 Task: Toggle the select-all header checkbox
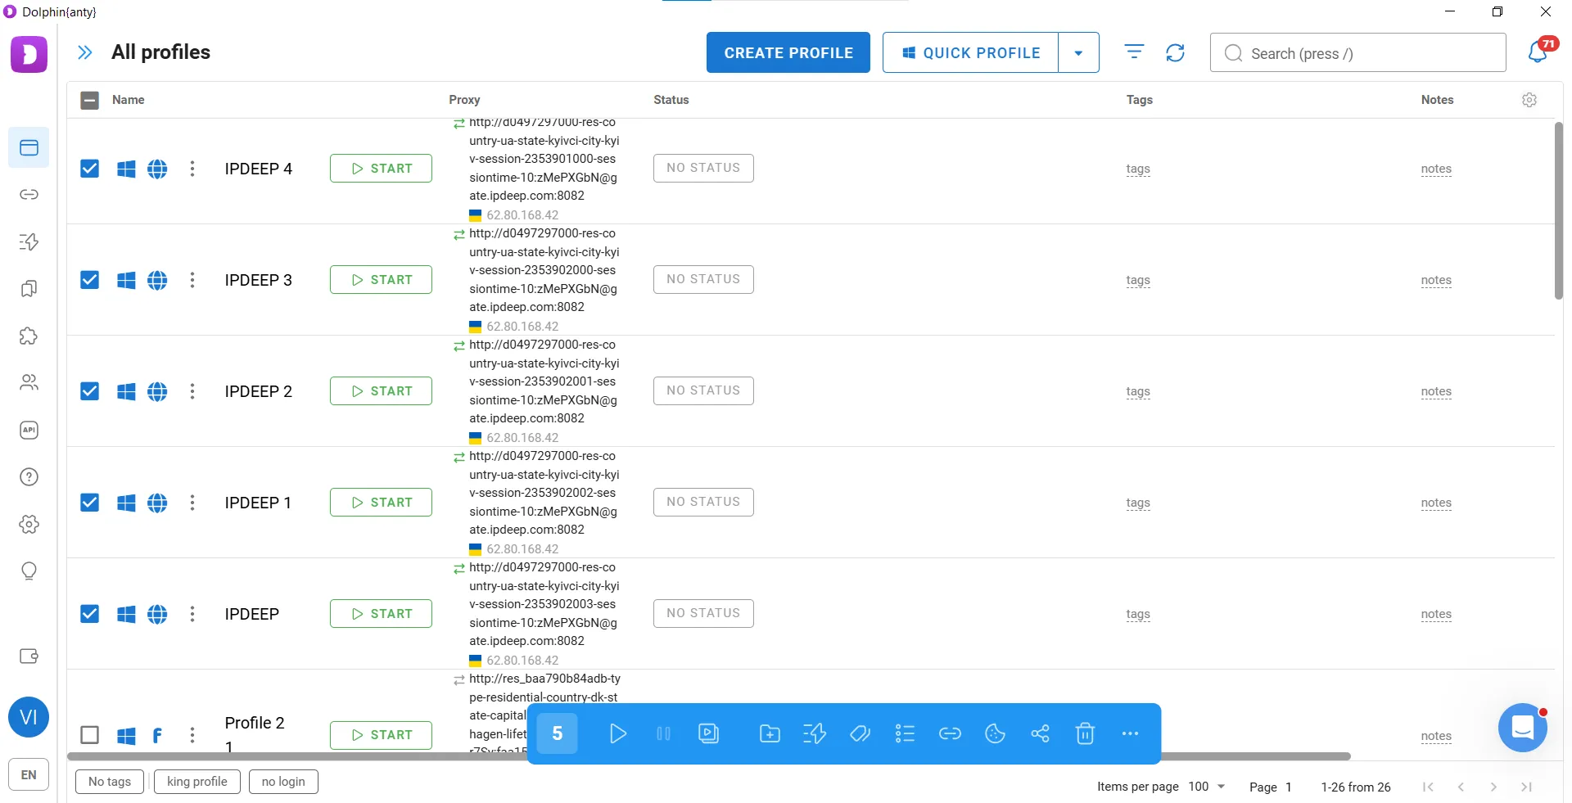pos(90,100)
